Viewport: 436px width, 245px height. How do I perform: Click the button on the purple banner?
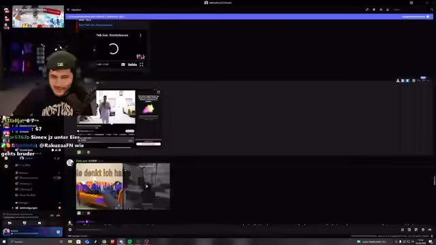click(416, 16)
